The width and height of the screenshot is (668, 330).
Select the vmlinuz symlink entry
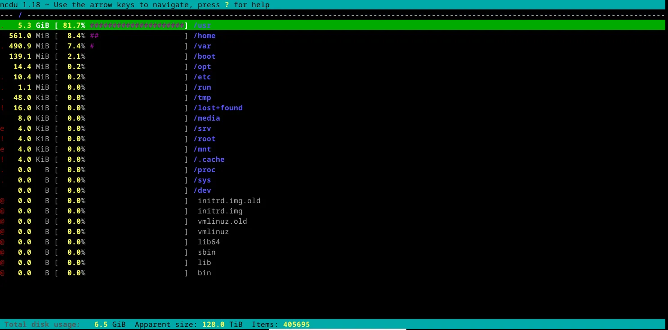[x=214, y=232]
